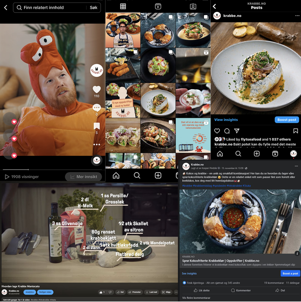Screen dimensions: 301x302
Task: Tap the TikTok sound disc icon
Action: point(97,160)
